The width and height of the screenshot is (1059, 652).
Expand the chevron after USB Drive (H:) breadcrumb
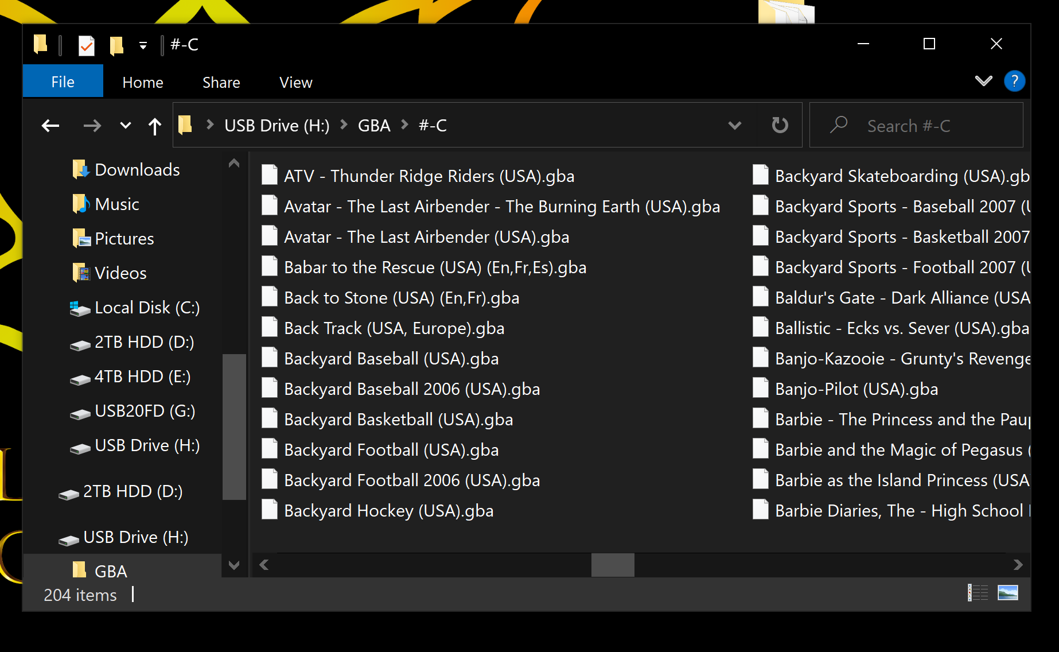pyautogui.click(x=344, y=125)
